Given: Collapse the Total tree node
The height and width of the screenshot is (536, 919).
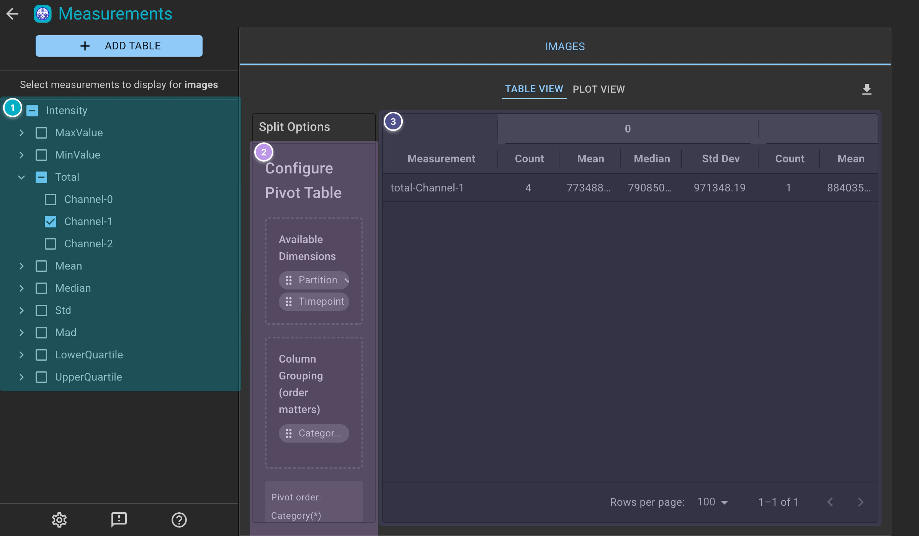Looking at the screenshot, I should tap(21, 177).
